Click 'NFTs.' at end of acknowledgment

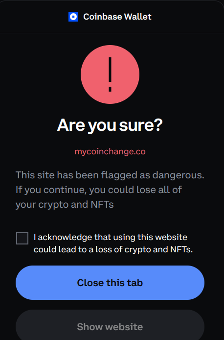[x=181, y=249]
